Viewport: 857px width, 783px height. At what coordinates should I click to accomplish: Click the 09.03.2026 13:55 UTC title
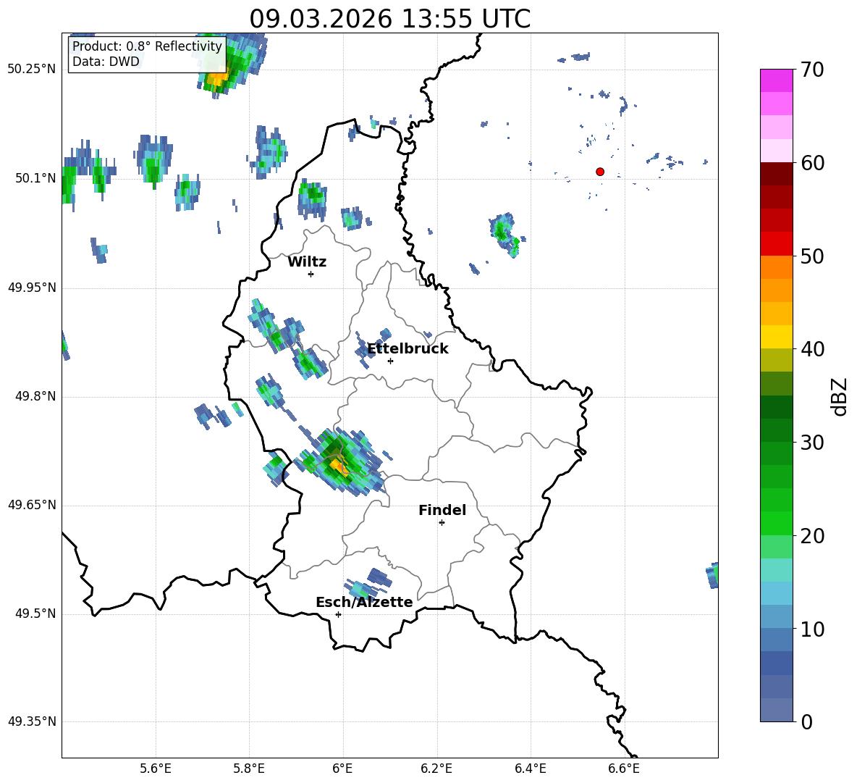pyautogui.click(x=389, y=19)
